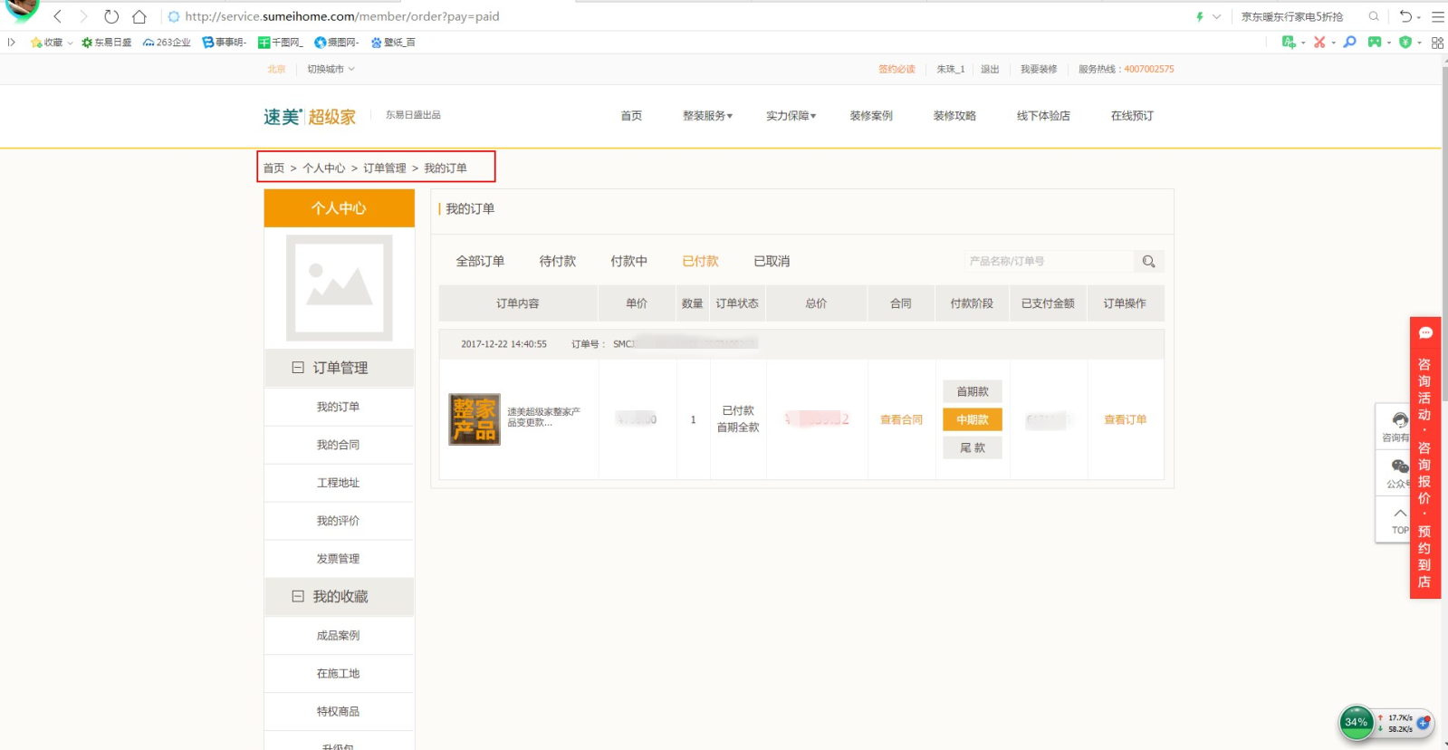Open the 装修攻略 navigation item
Viewport: 1448px width, 750px height.
(954, 116)
